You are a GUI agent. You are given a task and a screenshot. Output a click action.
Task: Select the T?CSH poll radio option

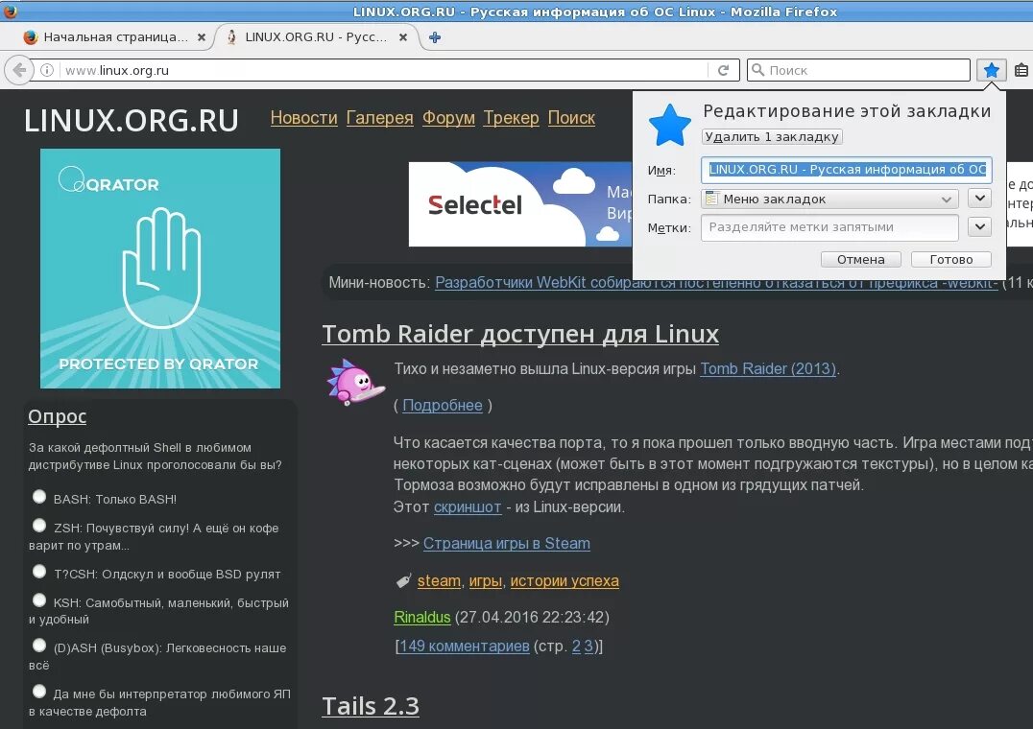[x=39, y=571]
